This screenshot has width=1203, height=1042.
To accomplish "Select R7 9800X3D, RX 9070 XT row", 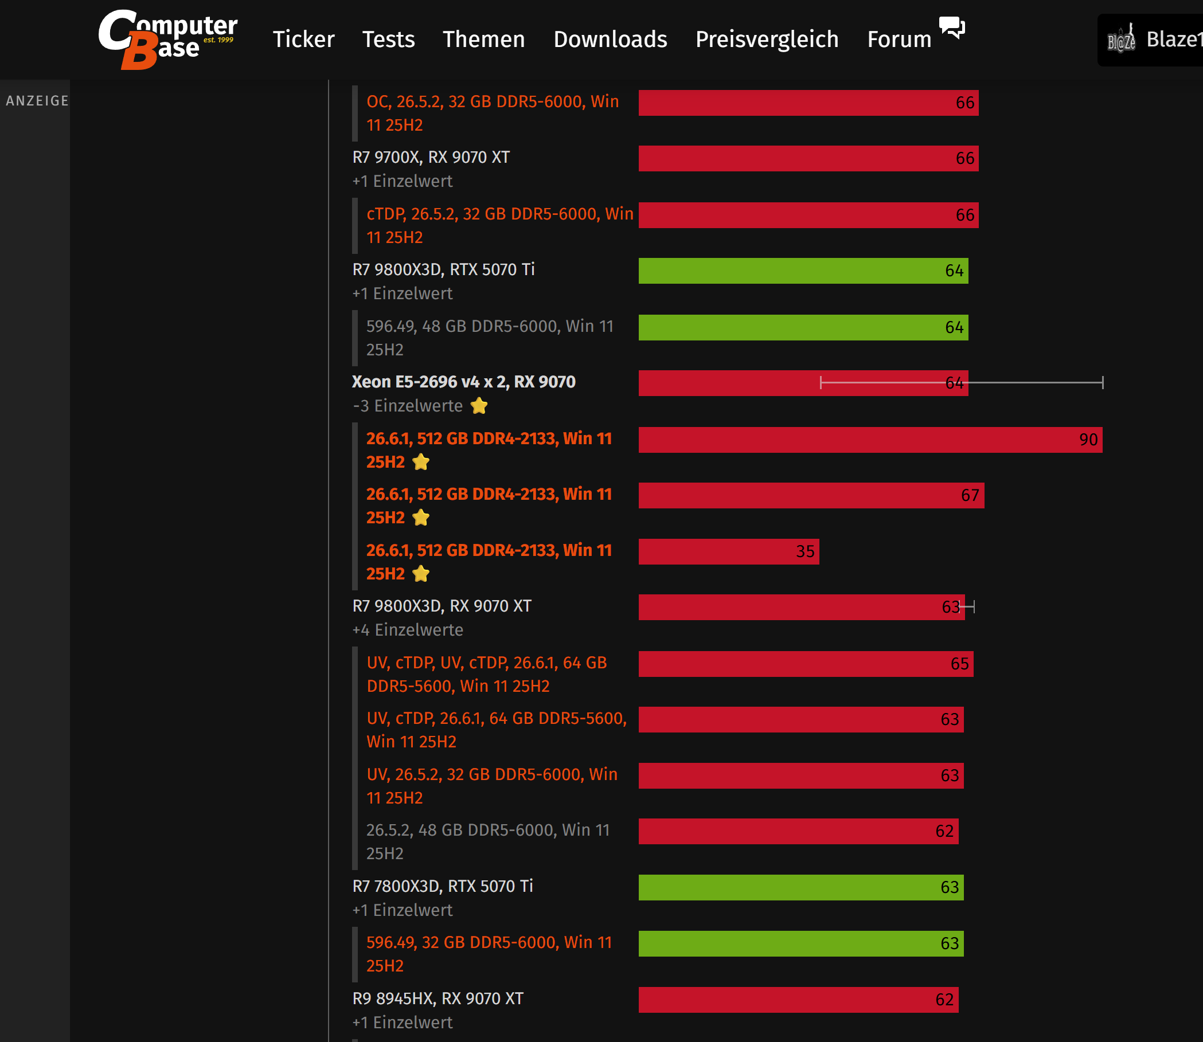I will [x=442, y=606].
